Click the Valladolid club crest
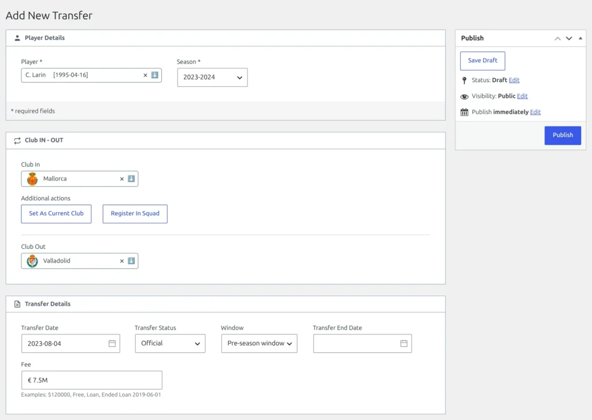This screenshot has width=592, height=420. 32,261
